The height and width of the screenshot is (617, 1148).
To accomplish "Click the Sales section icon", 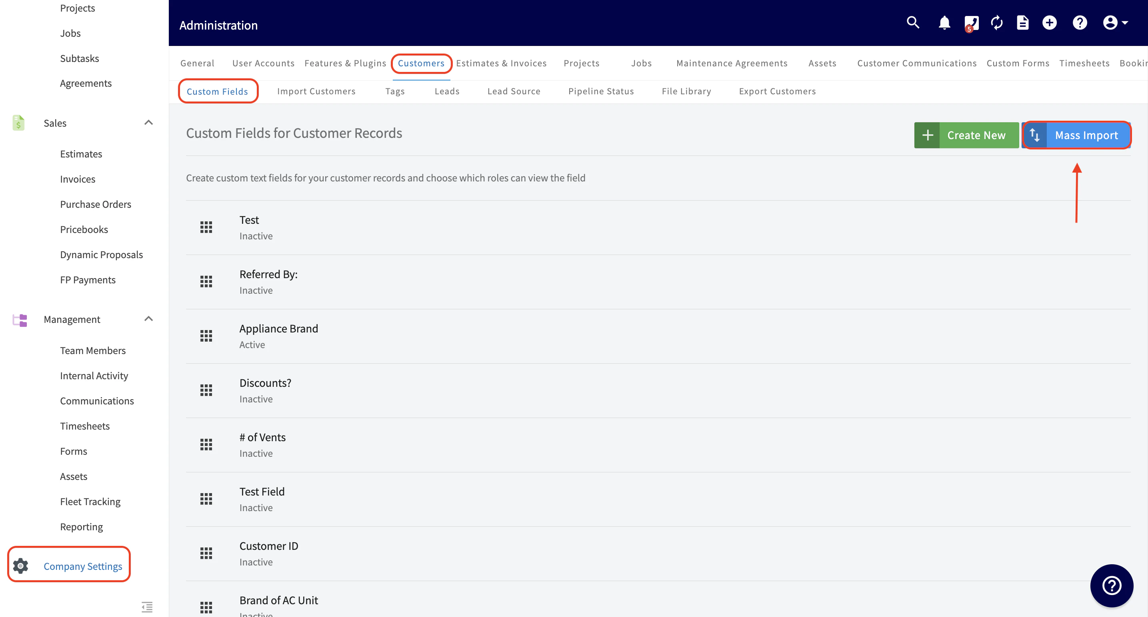I will pyautogui.click(x=19, y=123).
